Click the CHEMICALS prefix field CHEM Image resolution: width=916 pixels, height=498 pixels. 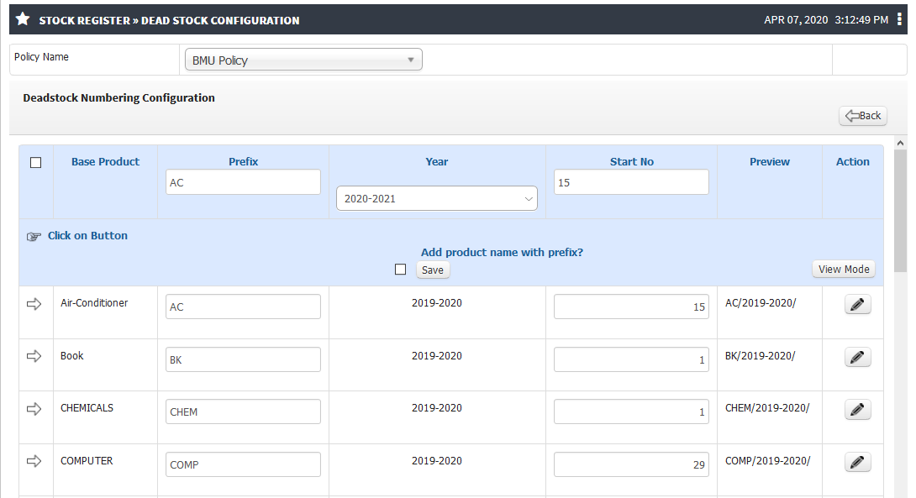243,412
